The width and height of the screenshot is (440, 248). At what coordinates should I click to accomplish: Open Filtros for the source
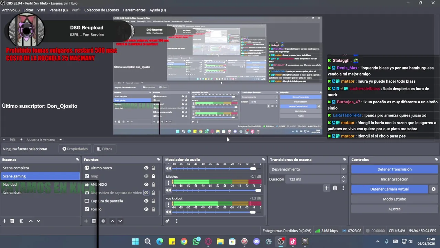coord(104,149)
